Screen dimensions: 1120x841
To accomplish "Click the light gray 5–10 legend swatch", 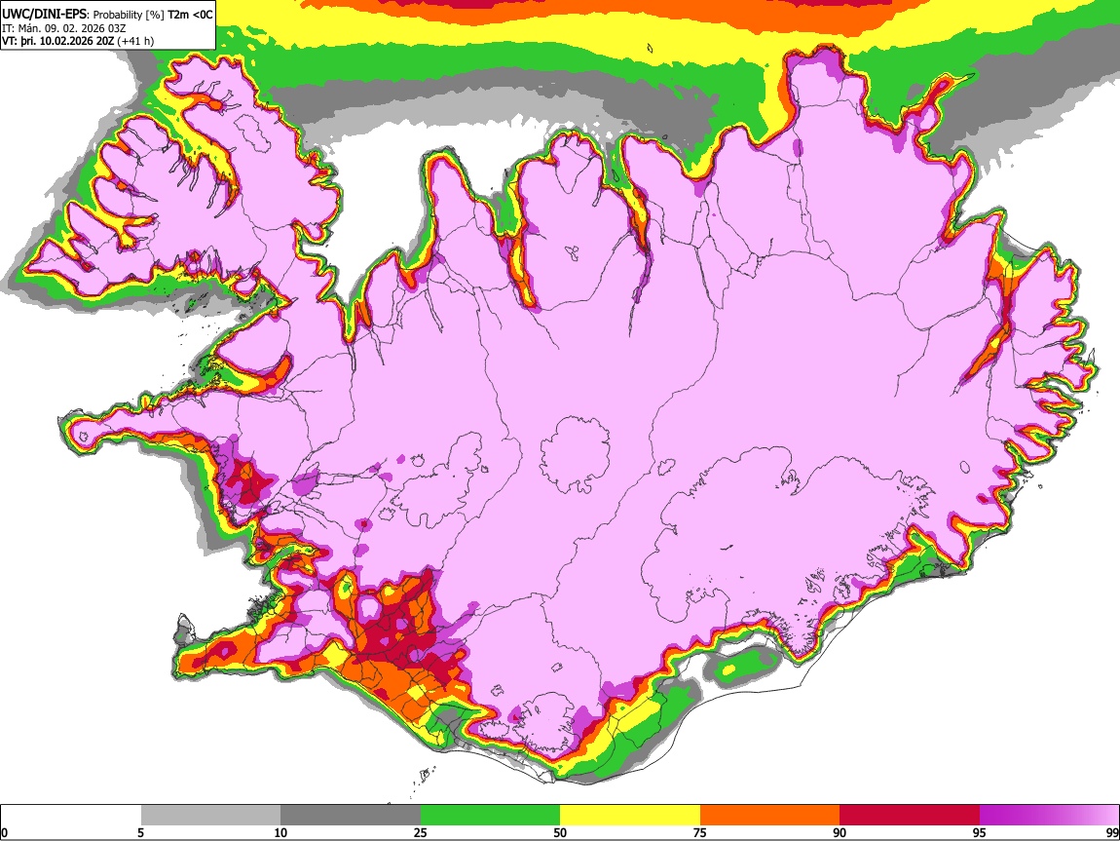I will tap(210, 815).
